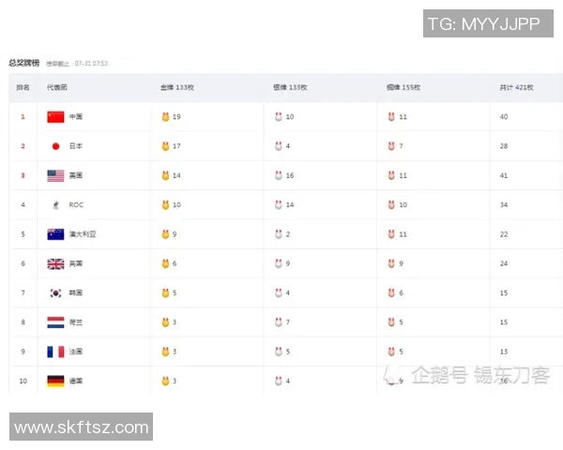Click the silver medal icon in the USA row

click(279, 175)
